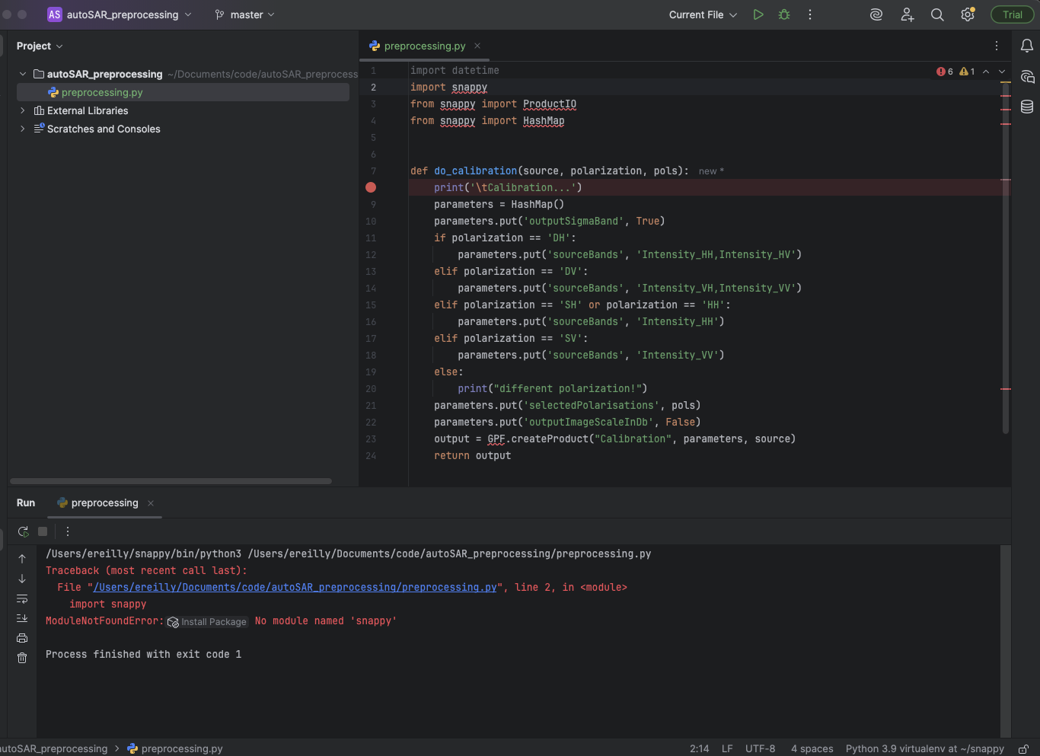Open the 4 spaces indent settings
The width and height of the screenshot is (1040, 756).
(x=812, y=749)
